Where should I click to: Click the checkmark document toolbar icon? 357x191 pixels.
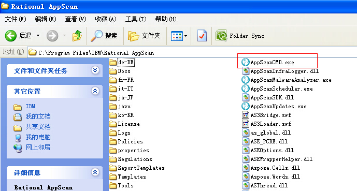[x=202, y=36]
